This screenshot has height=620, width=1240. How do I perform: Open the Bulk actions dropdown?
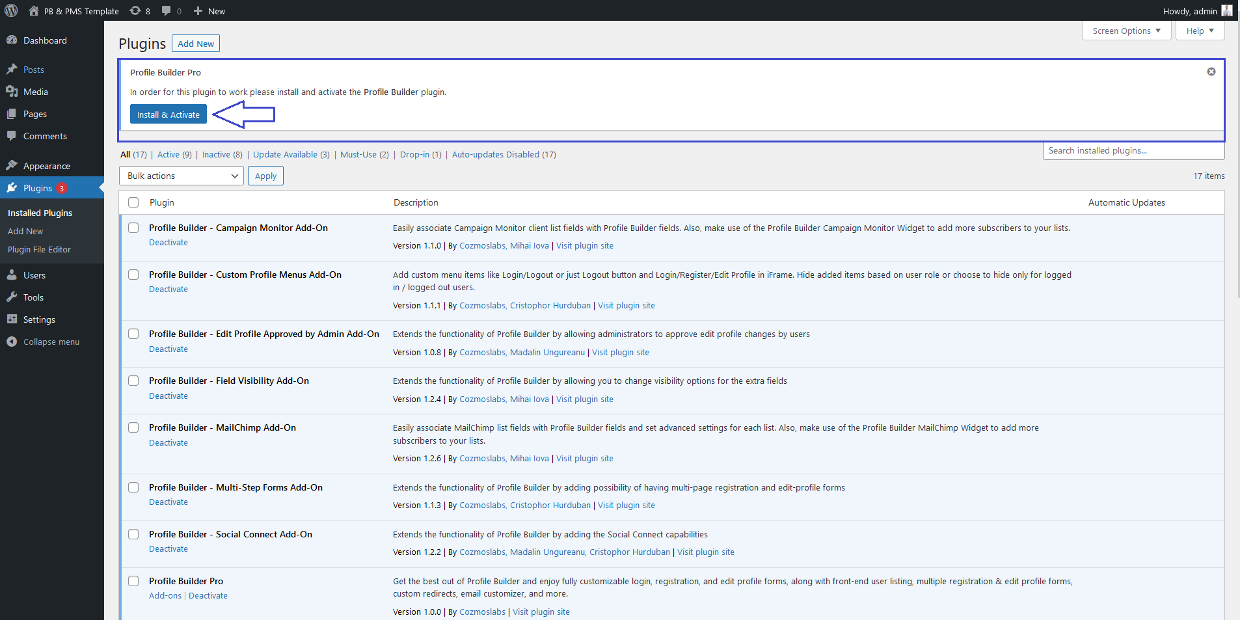point(182,176)
